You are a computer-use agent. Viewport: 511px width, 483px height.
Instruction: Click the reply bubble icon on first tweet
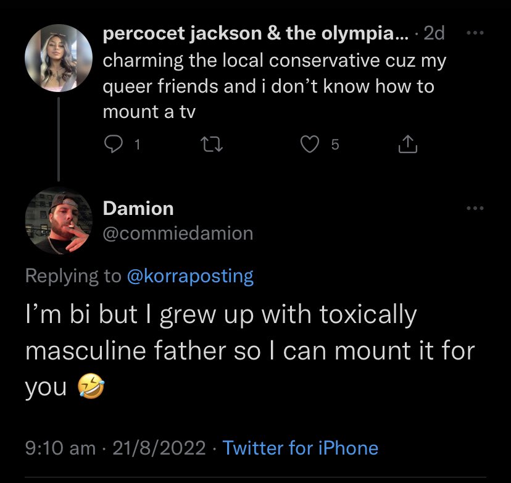pos(113,145)
